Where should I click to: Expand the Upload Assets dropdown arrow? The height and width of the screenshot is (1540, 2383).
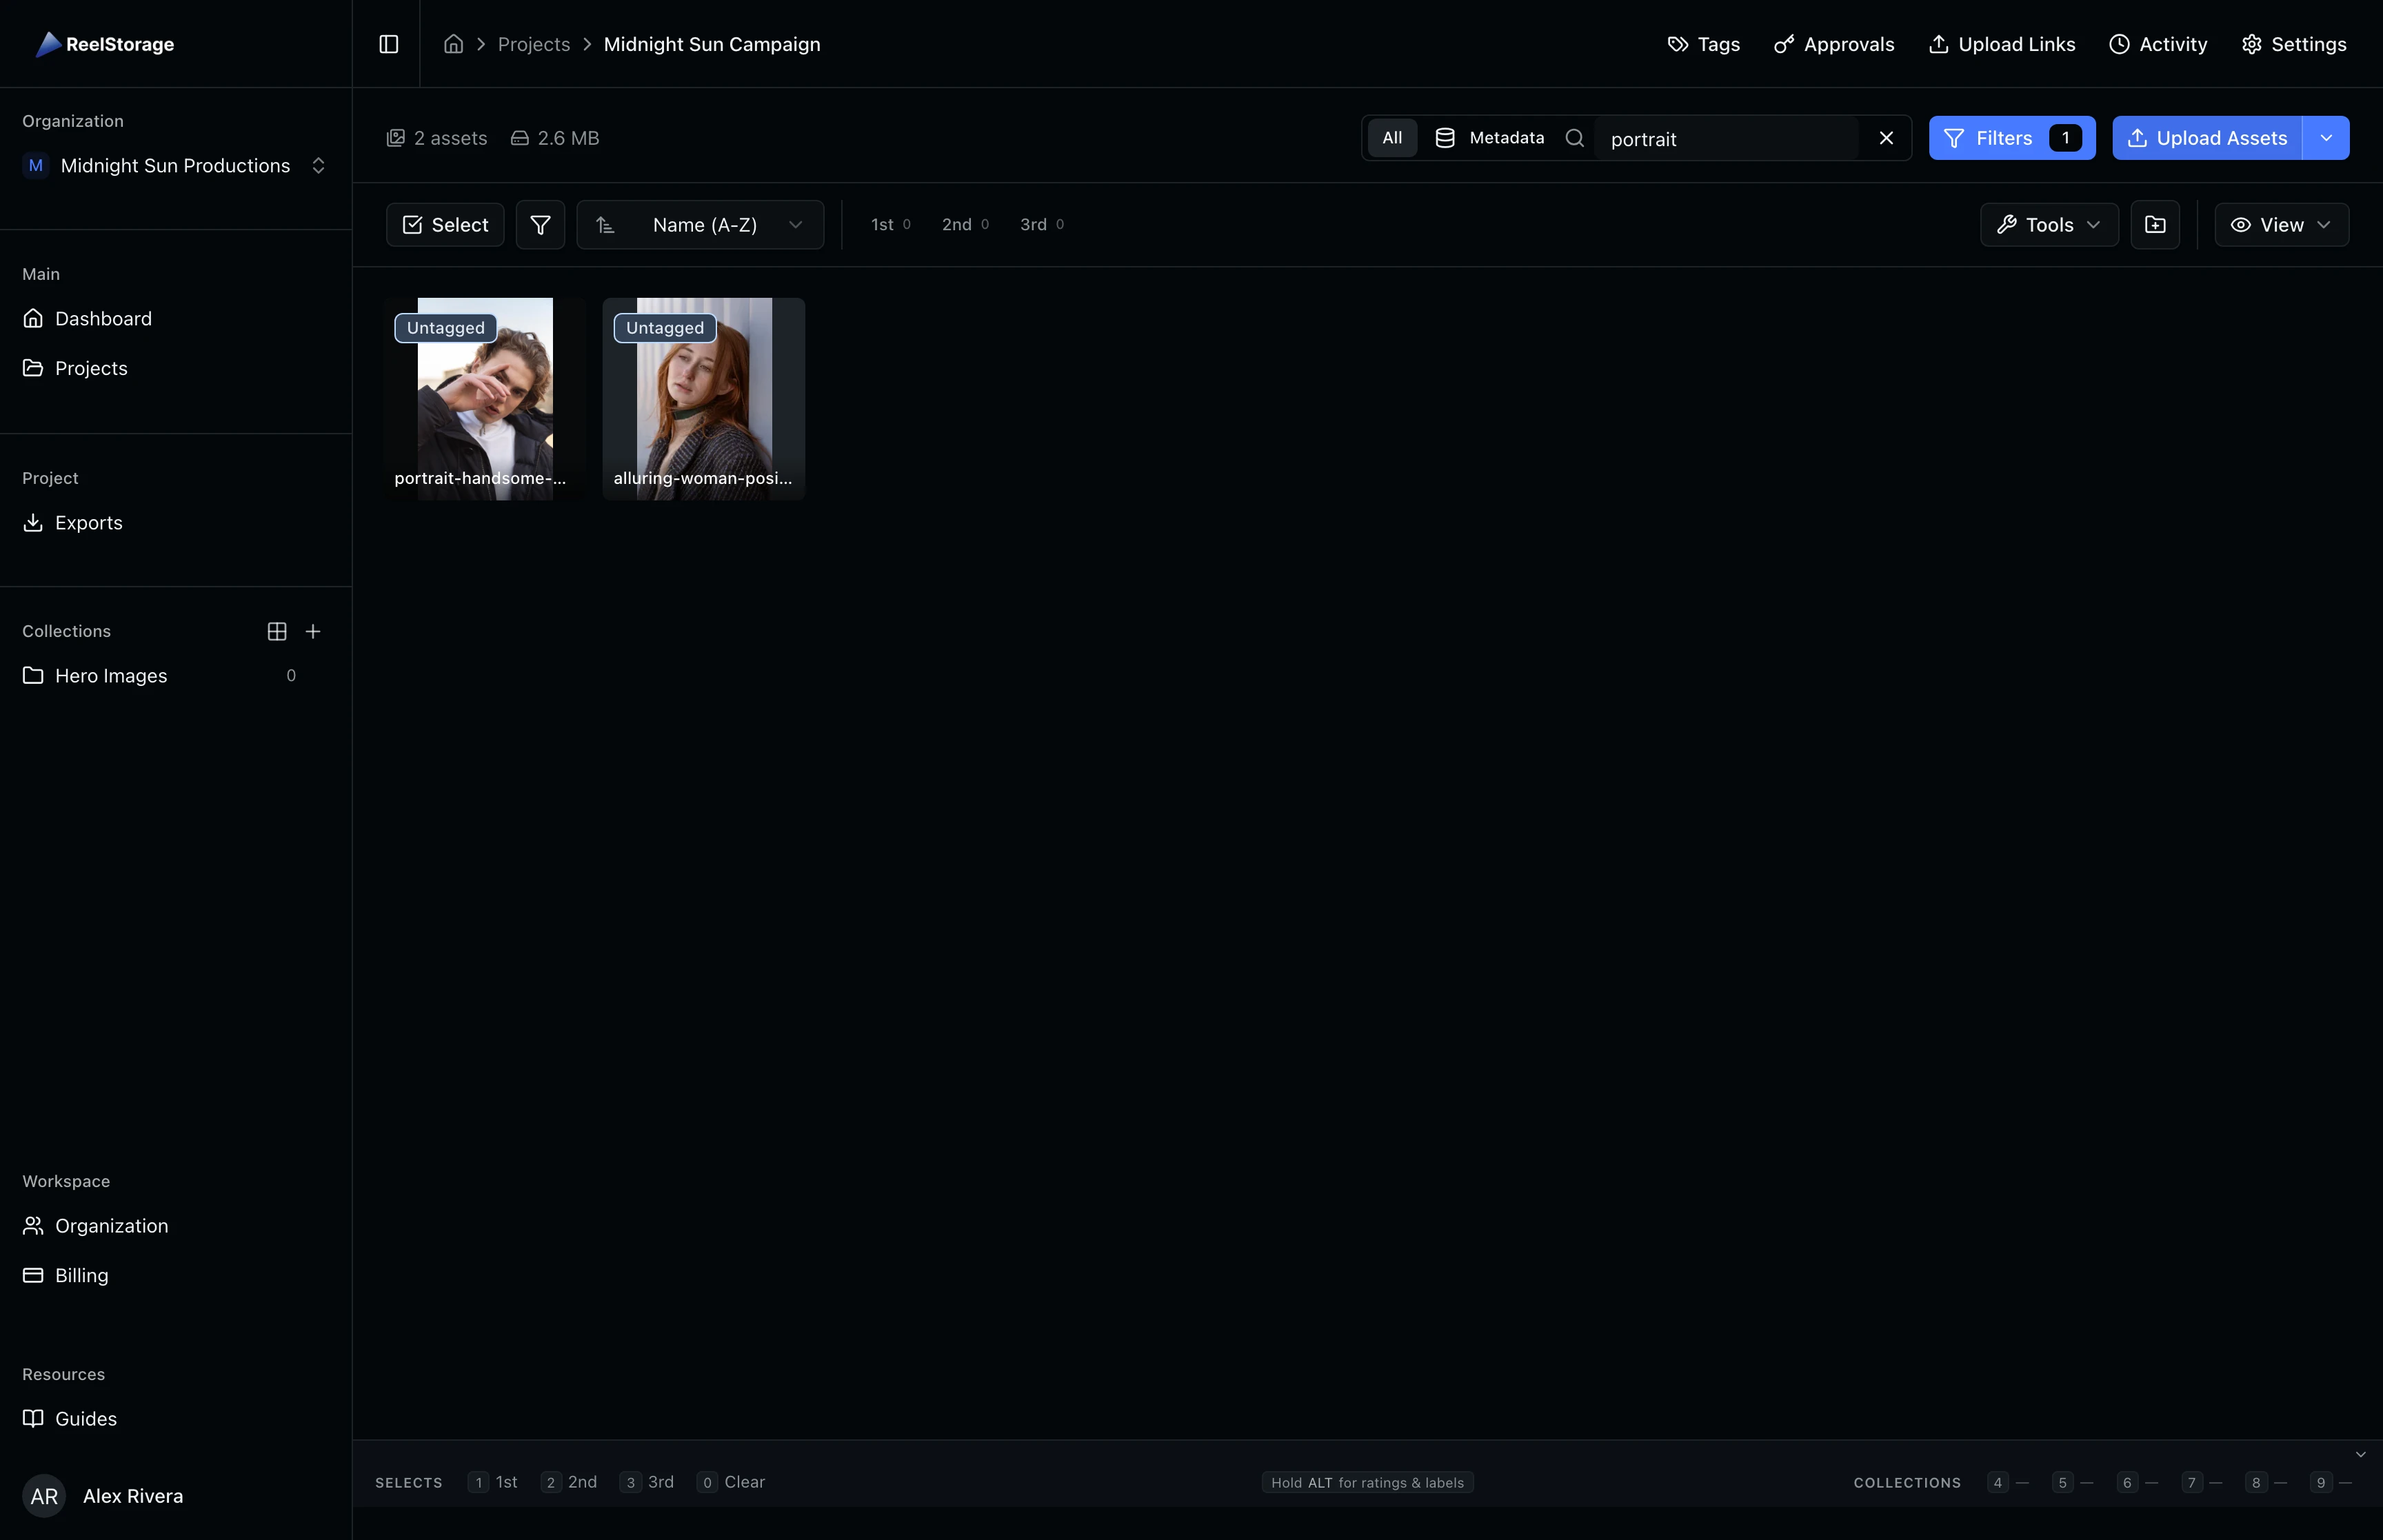2327,138
